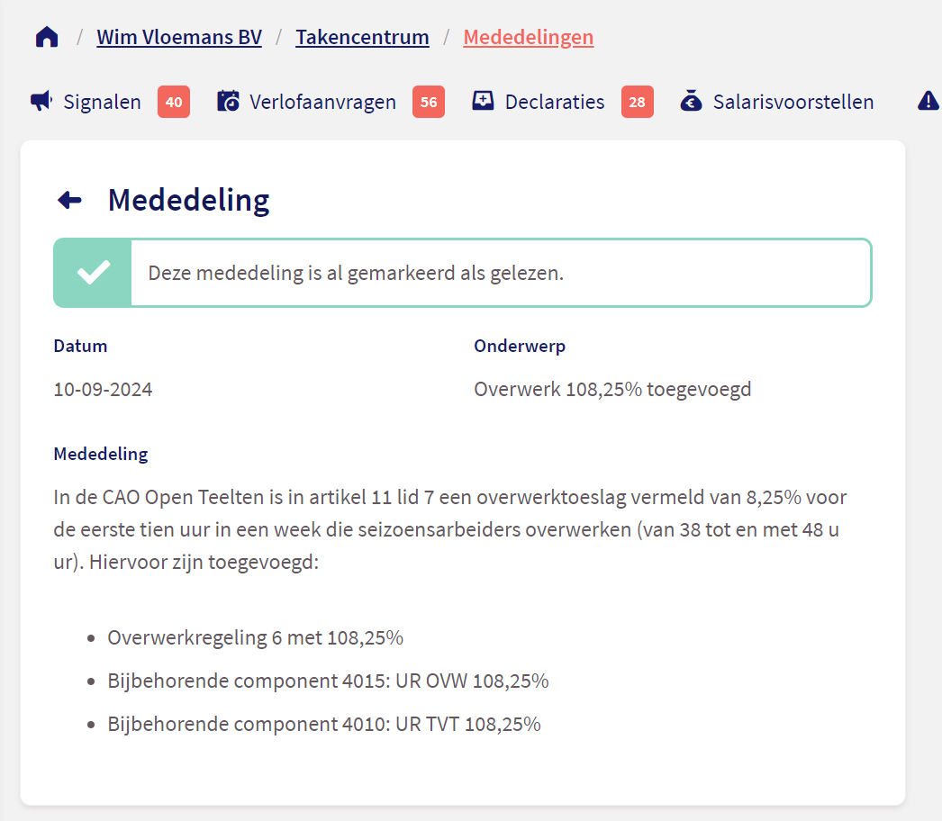Image resolution: width=942 pixels, height=821 pixels.
Task: Click the date 10-09-2024
Action: pyautogui.click(x=103, y=390)
